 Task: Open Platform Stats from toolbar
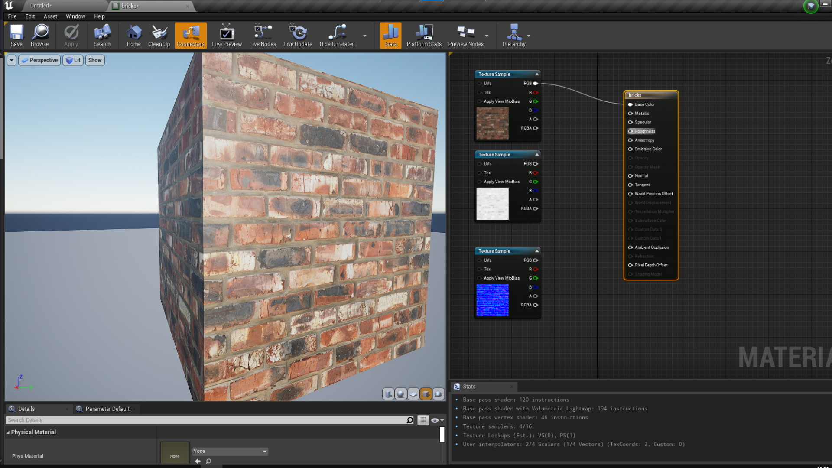pos(424,35)
